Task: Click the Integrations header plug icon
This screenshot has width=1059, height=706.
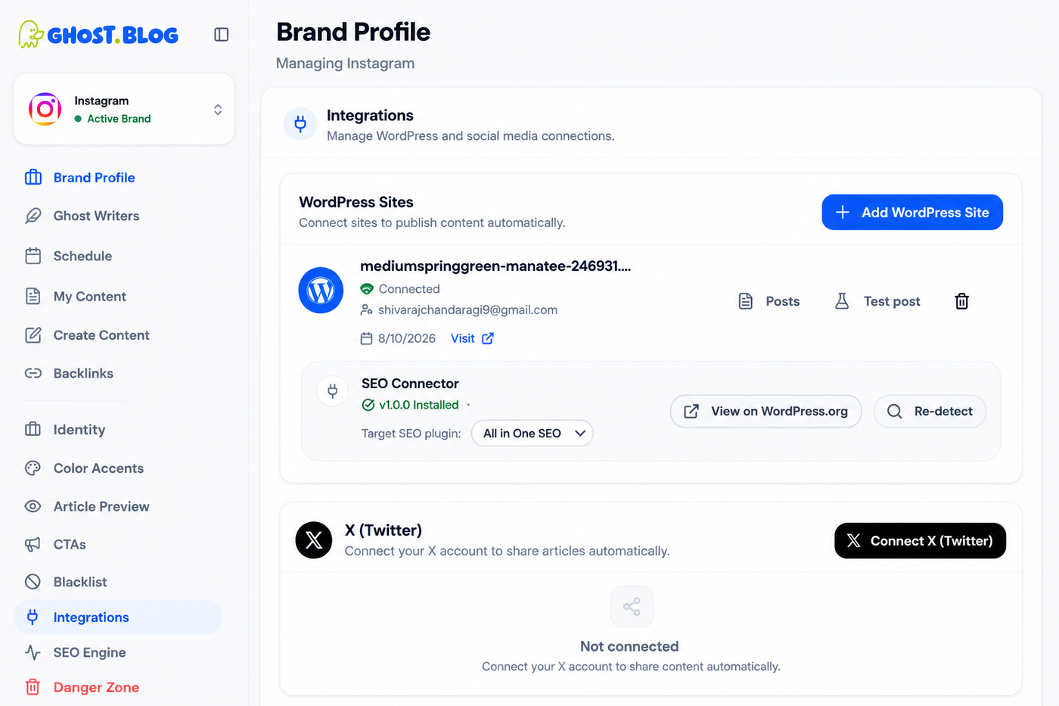Action: [x=300, y=124]
